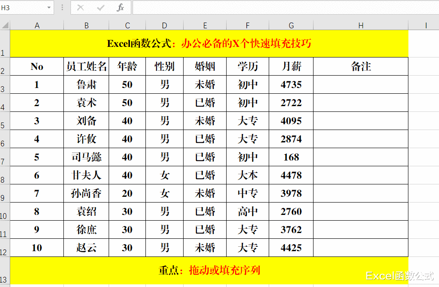Click the cell containing '袁术'

[86, 103]
